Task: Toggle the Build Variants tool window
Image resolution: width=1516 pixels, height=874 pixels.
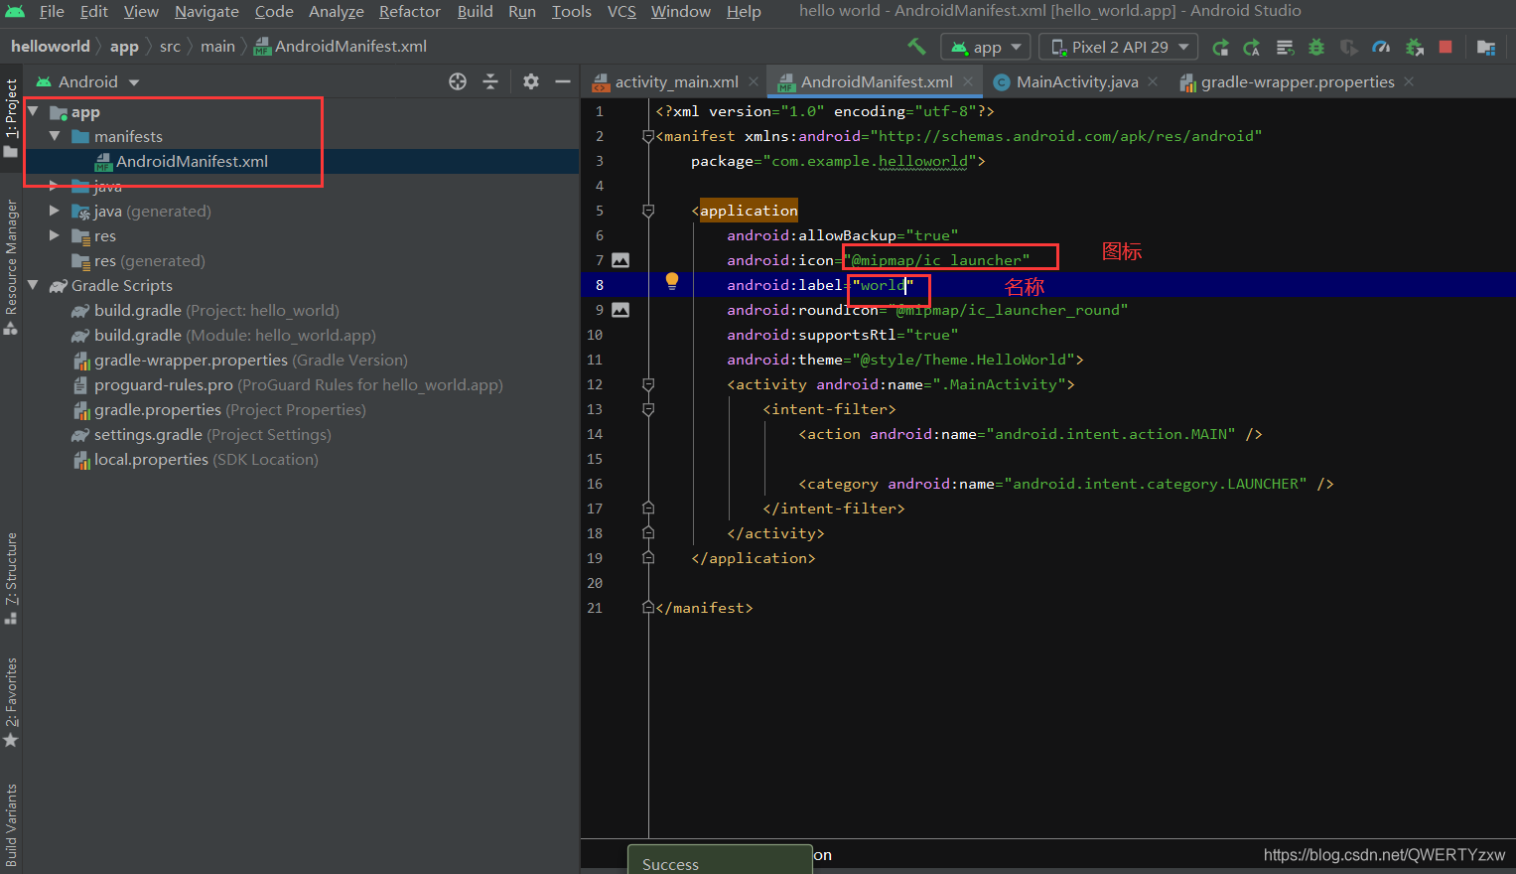Action: [x=11, y=826]
